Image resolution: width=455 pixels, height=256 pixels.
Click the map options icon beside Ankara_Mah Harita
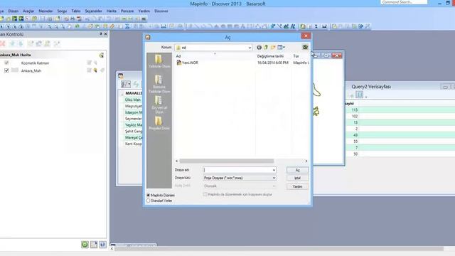(101, 55)
